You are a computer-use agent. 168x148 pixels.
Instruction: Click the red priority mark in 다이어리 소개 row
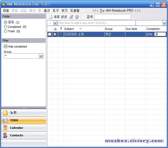pyautogui.click(x=61, y=34)
